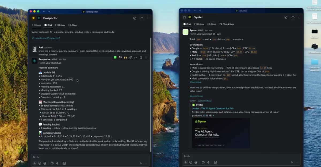React with green check mark on message
321x167 pixels.
tap(115, 57)
